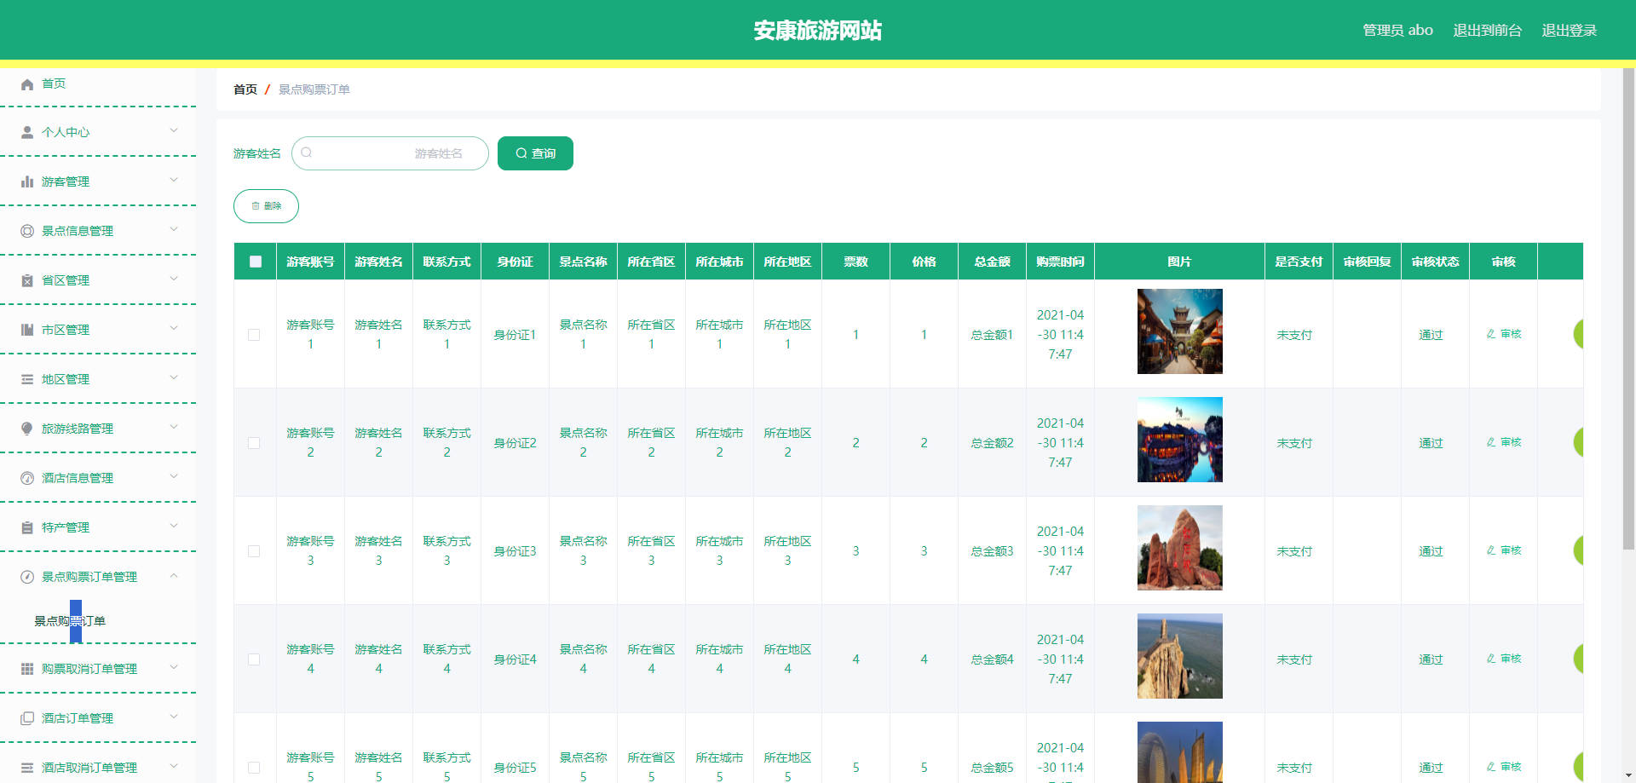
Task: Click the 首页 breadcrumb link
Action: [x=245, y=89]
